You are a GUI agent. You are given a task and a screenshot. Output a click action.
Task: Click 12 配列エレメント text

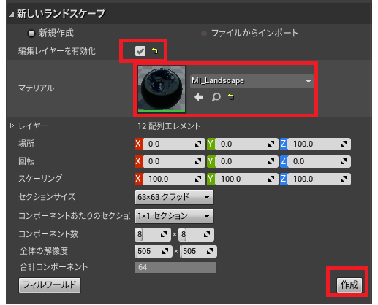(169, 126)
